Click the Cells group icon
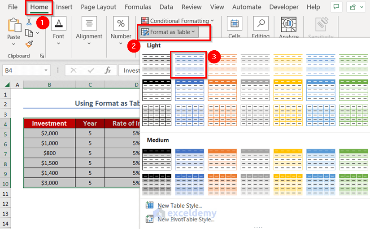This screenshot has height=229, width=370. point(234,23)
